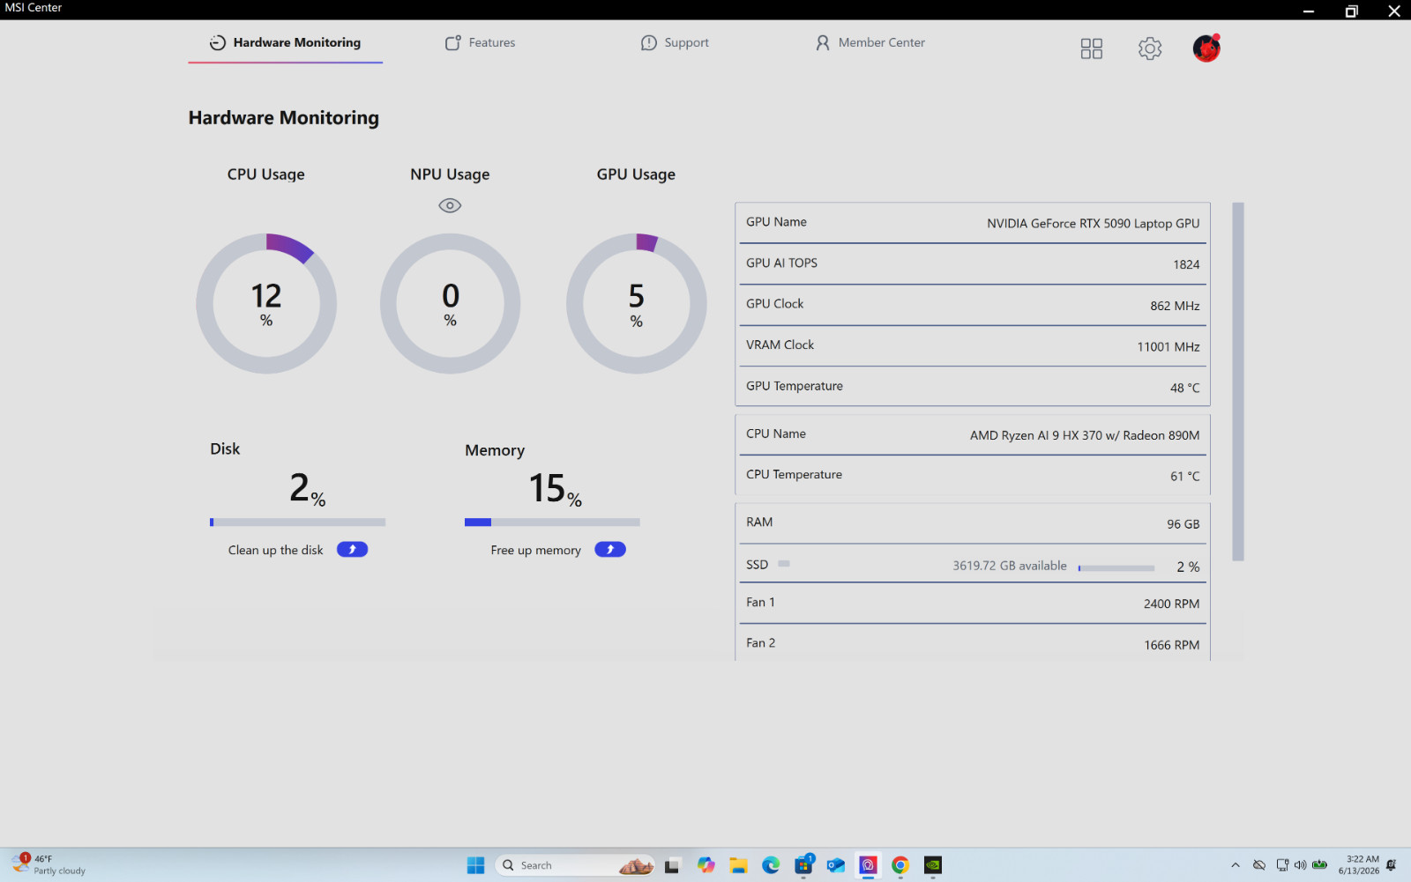Open the Support tab
This screenshot has height=882, width=1411.
[675, 42]
